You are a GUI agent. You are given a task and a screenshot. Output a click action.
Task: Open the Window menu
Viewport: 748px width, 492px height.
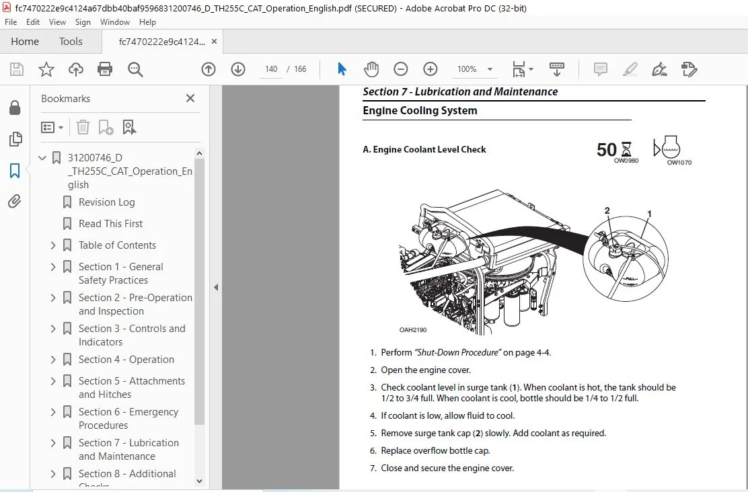(x=114, y=22)
